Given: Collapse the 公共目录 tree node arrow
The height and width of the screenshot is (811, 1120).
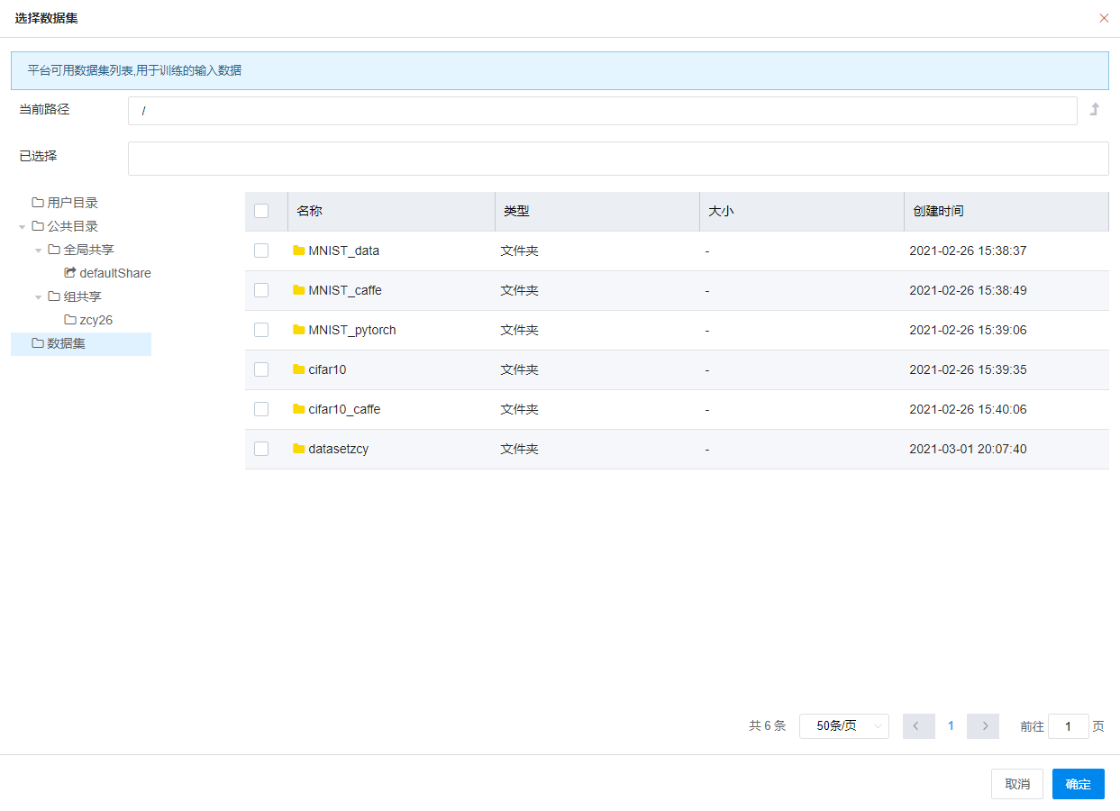Looking at the screenshot, I should [x=23, y=227].
